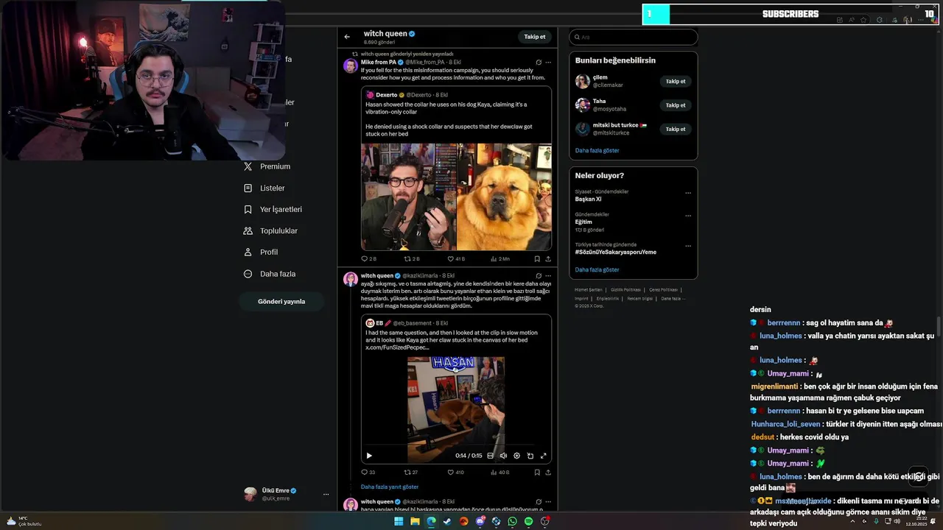Open more options for Başkan Xi trend
This screenshot has width=943, height=530.
688,193
